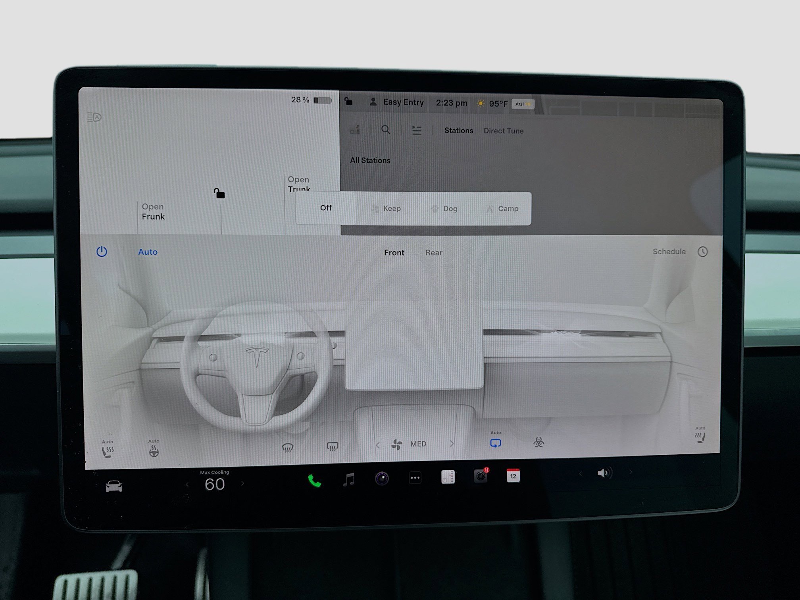The height and width of the screenshot is (600, 800).
Task: Select the Rear climate tab
Action: tap(433, 252)
